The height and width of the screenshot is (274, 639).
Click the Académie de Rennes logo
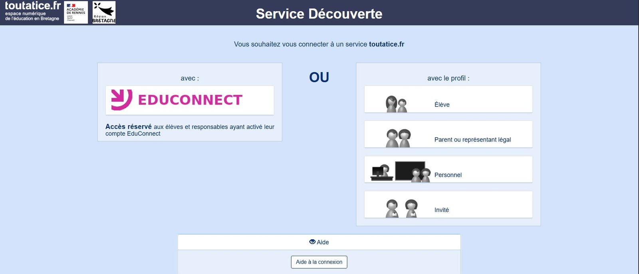(x=75, y=12)
